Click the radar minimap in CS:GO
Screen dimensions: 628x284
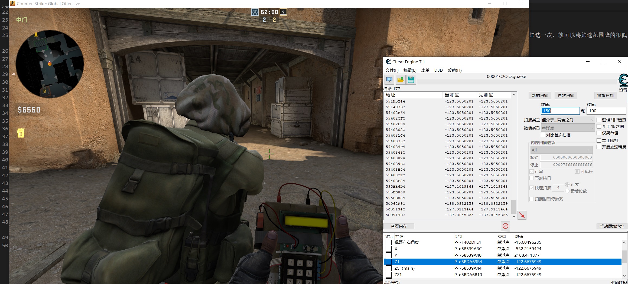pos(50,64)
